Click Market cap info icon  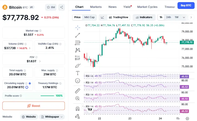(x=40, y=31)
